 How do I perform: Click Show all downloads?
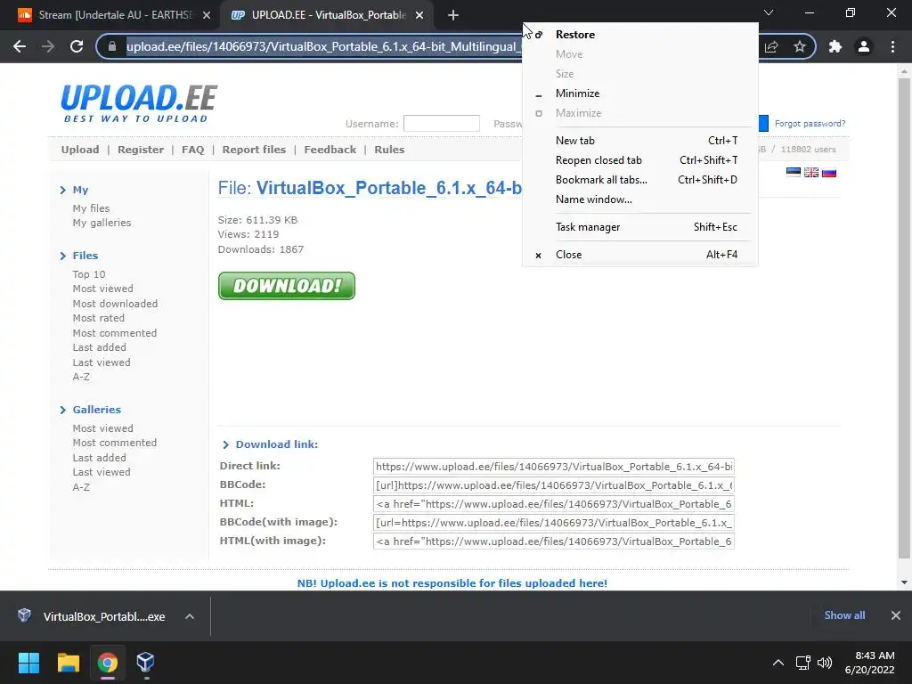click(x=844, y=615)
